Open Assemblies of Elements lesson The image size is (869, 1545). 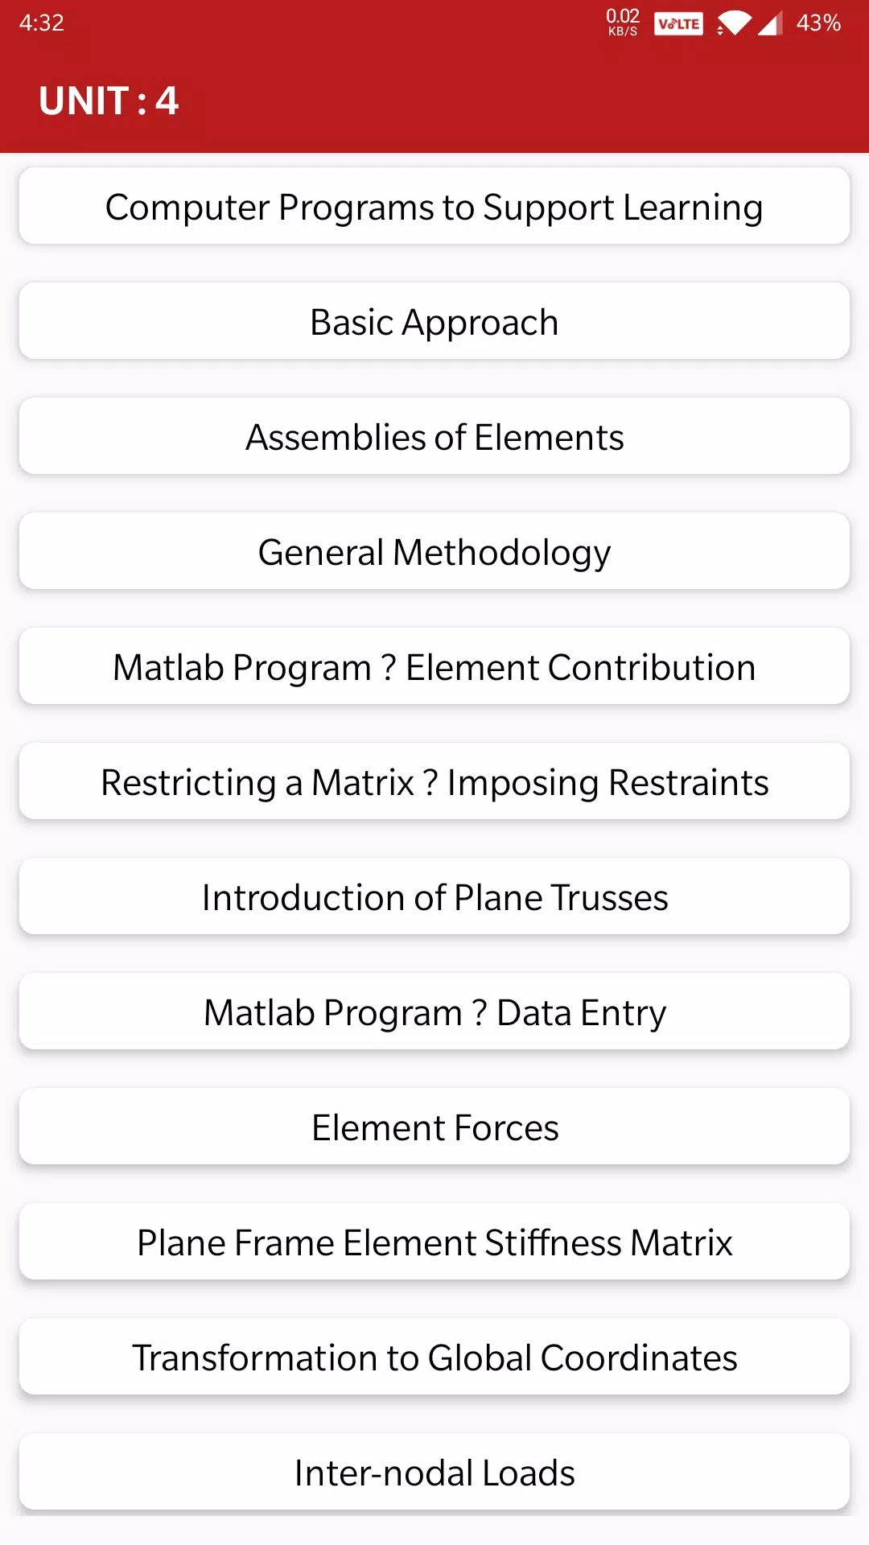[434, 437]
